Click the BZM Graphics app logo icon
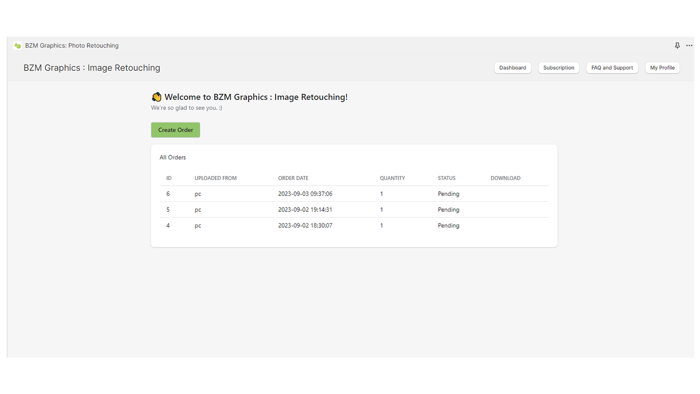 pos(17,46)
